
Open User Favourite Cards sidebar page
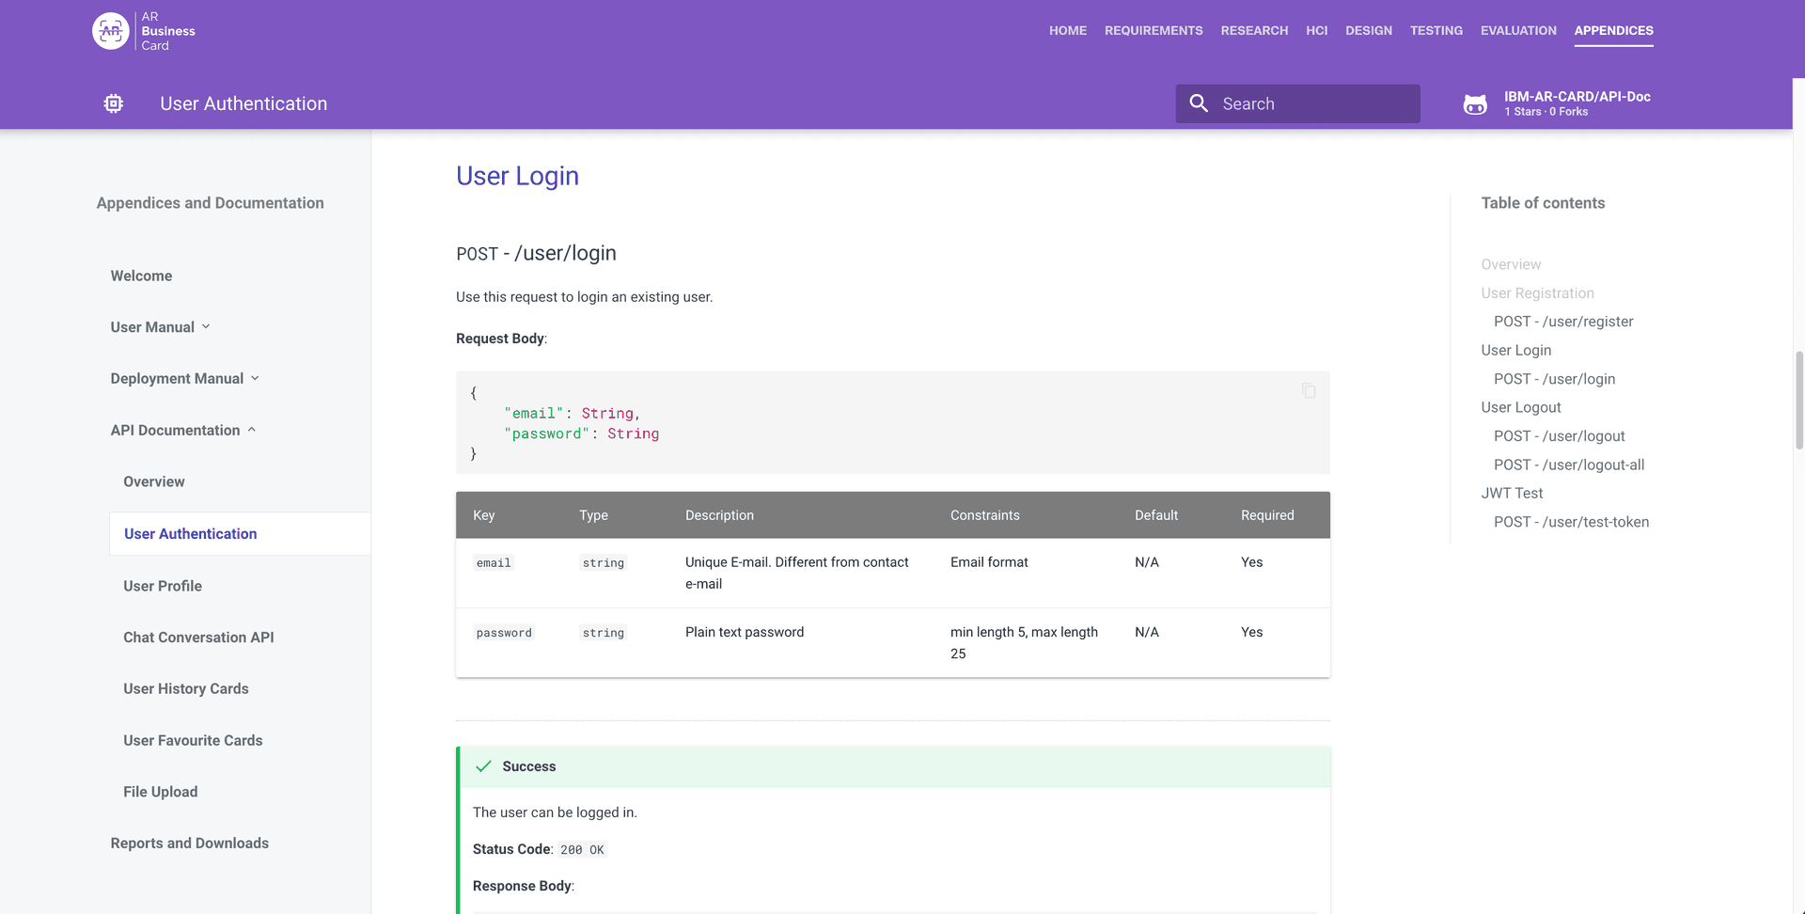click(193, 741)
